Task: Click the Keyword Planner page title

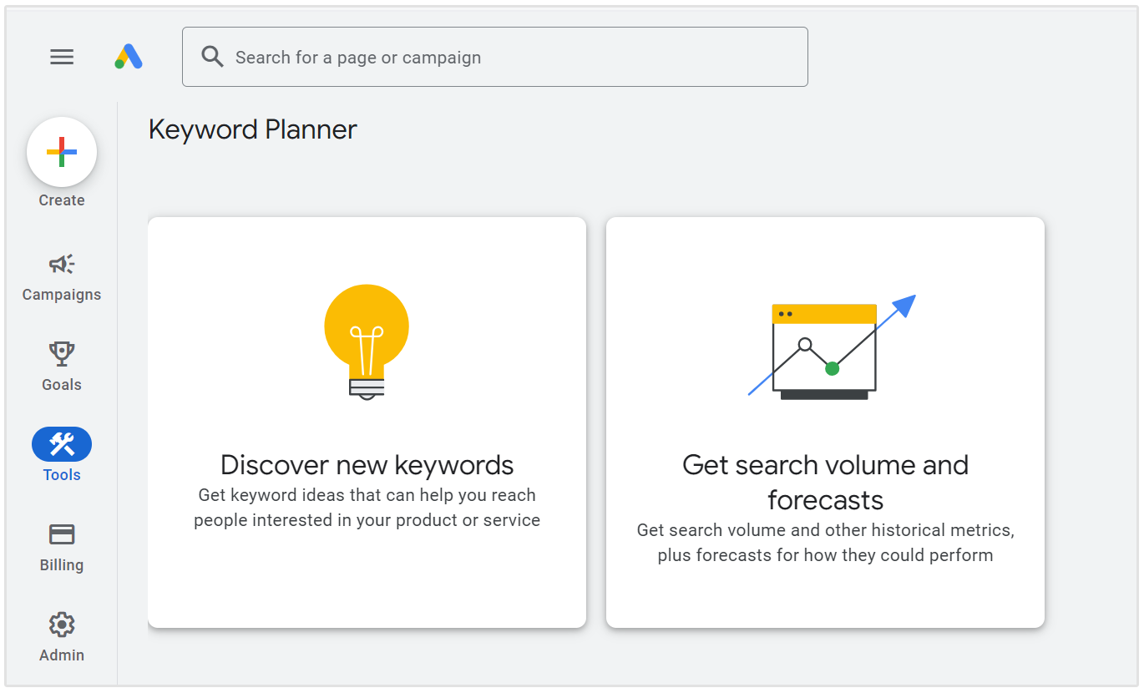Action: pyautogui.click(x=252, y=129)
